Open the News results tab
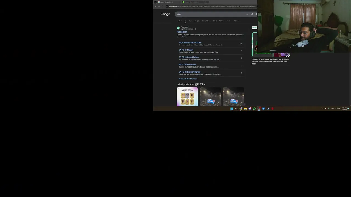351x197 pixels. (190, 21)
